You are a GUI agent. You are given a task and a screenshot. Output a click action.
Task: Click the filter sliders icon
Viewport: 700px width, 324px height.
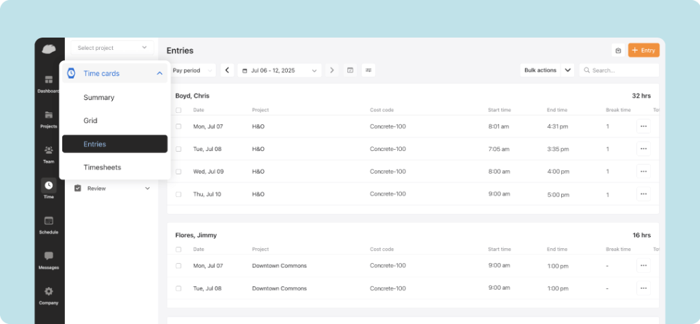click(x=368, y=70)
